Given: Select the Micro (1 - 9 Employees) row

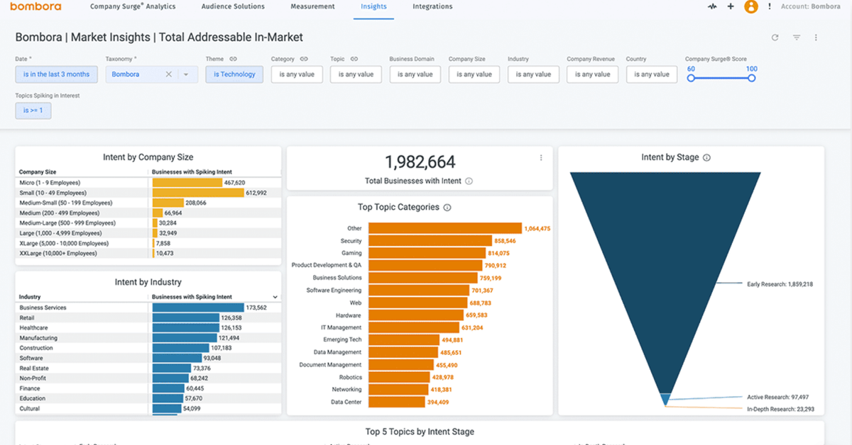Looking at the screenshot, I should click(x=148, y=183).
